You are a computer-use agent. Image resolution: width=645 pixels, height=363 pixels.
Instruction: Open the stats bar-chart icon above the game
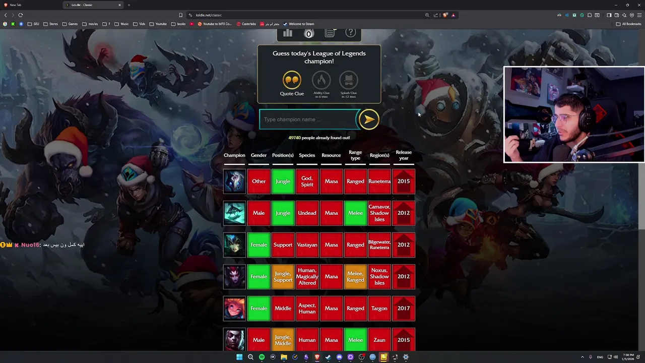288,33
